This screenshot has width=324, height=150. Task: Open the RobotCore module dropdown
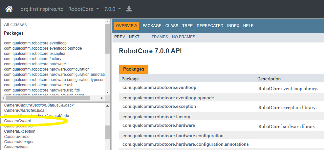pyautogui.click(x=84, y=9)
